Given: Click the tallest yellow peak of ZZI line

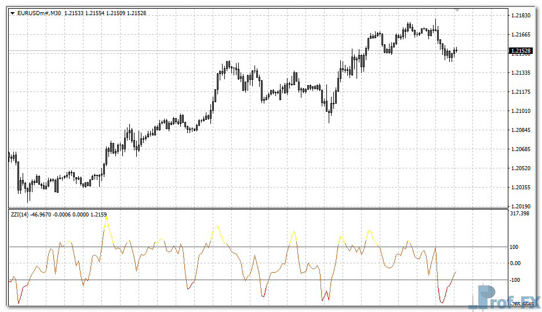Looking at the screenshot, I should (x=106, y=216).
